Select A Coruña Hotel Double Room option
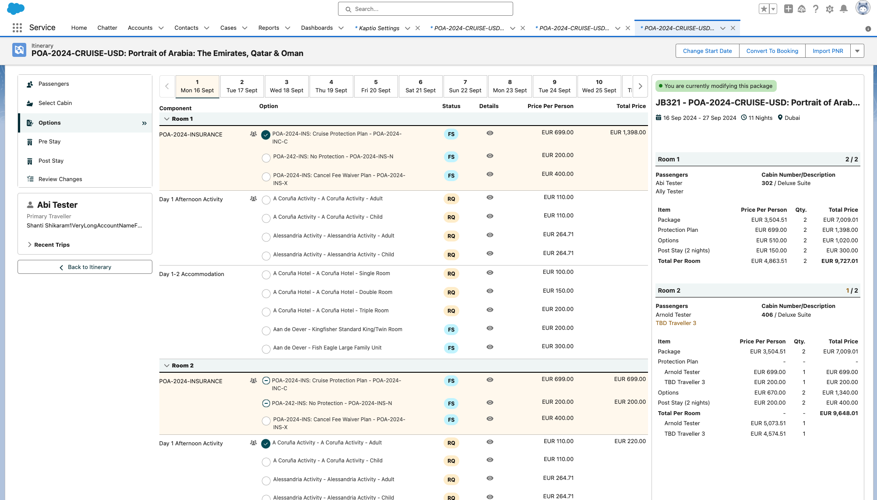 click(266, 293)
